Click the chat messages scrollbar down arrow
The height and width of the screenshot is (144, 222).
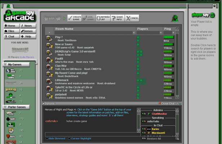point(139,131)
